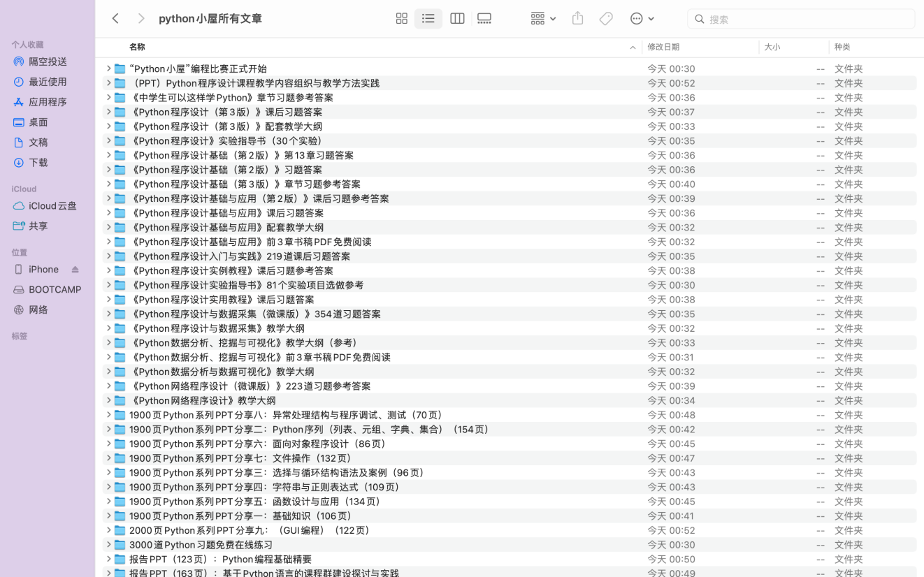Open 最近使用 in the sidebar

click(48, 82)
